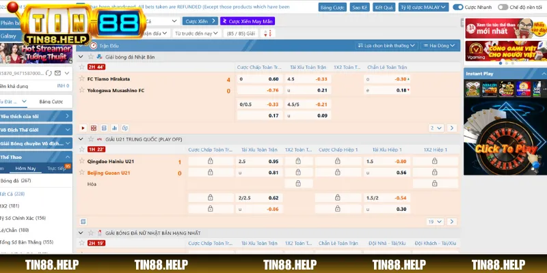The width and height of the screenshot is (547, 273).
Task: Open bar chart statistics icon for Tiamo Hirakata match
Action: click(114, 128)
